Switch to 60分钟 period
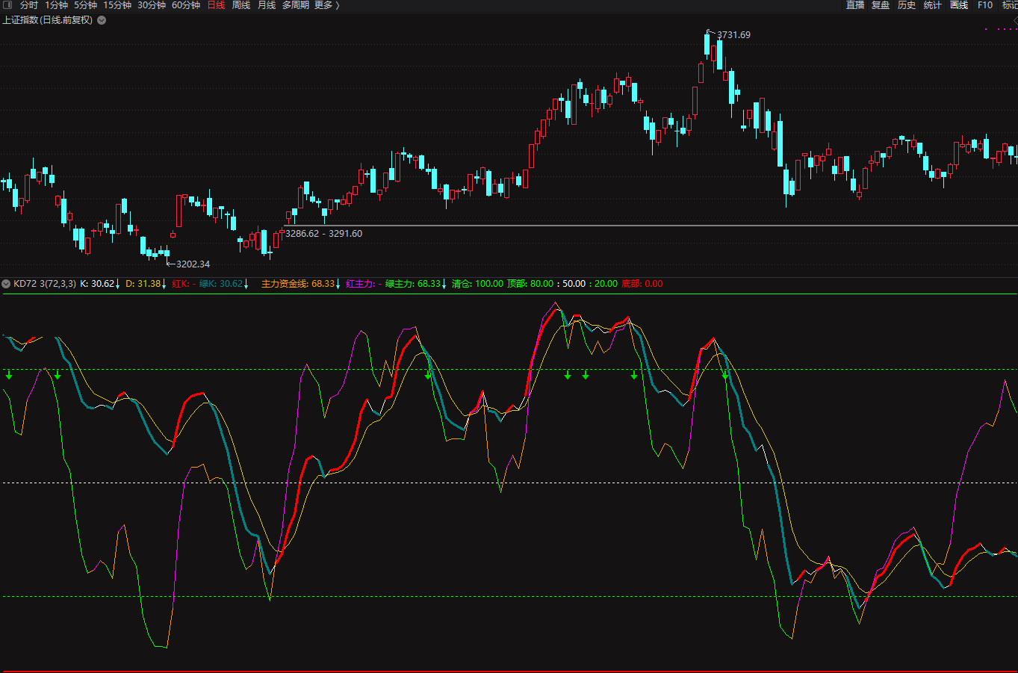Screen dimensions: 1018x673 tap(186, 5)
